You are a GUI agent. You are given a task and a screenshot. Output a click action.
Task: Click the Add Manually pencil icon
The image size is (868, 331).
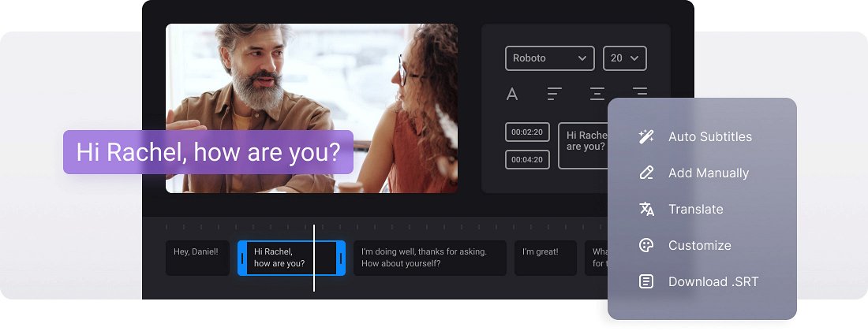tap(646, 173)
